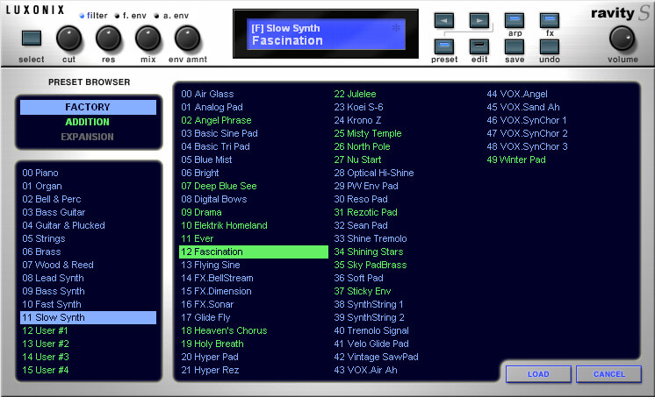Select the FACTORY bank

click(x=88, y=107)
